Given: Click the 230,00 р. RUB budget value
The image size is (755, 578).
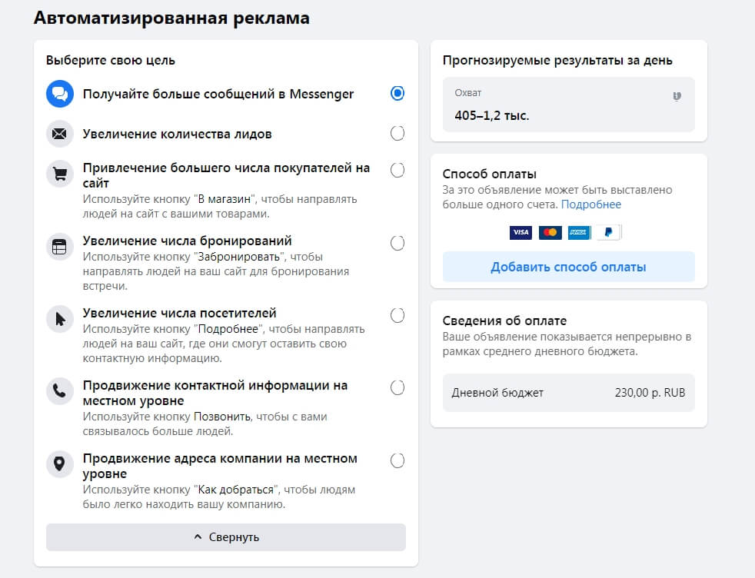Looking at the screenshot, I should pos(650,393).
